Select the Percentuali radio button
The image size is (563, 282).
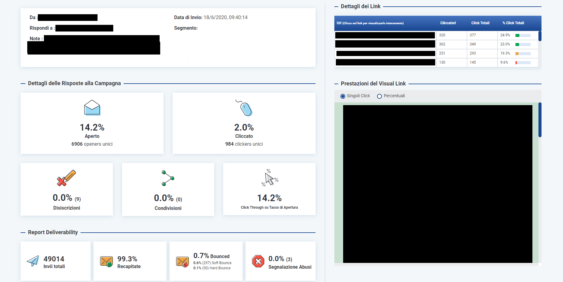pos(379,96)
